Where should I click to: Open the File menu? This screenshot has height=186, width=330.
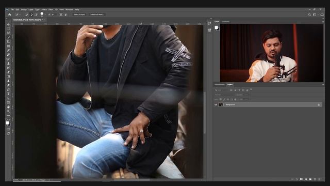12,9
